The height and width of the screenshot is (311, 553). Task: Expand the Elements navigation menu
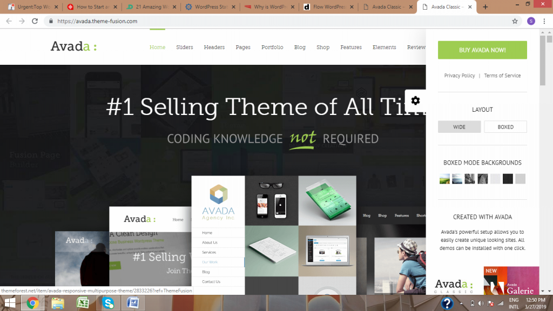tap(384, 48)
